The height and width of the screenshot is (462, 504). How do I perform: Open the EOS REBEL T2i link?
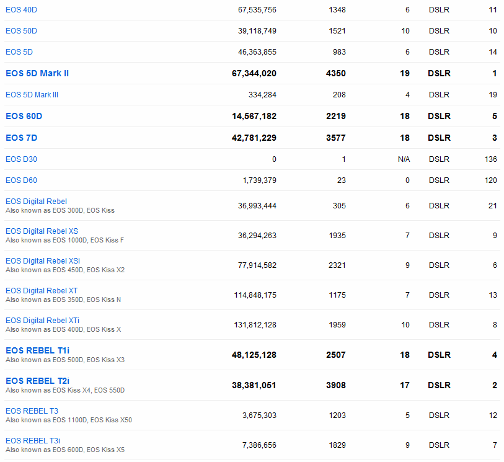pos(38,381)
